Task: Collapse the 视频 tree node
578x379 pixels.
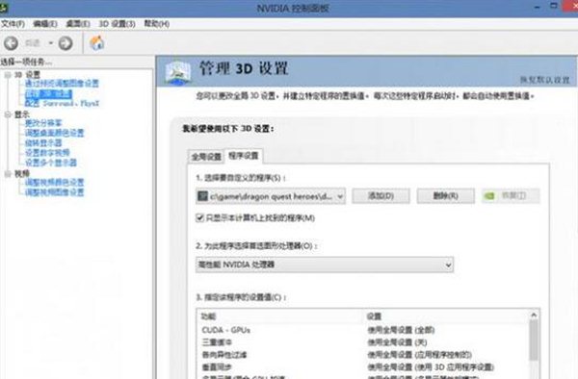Action: click(x=8, y=174)
